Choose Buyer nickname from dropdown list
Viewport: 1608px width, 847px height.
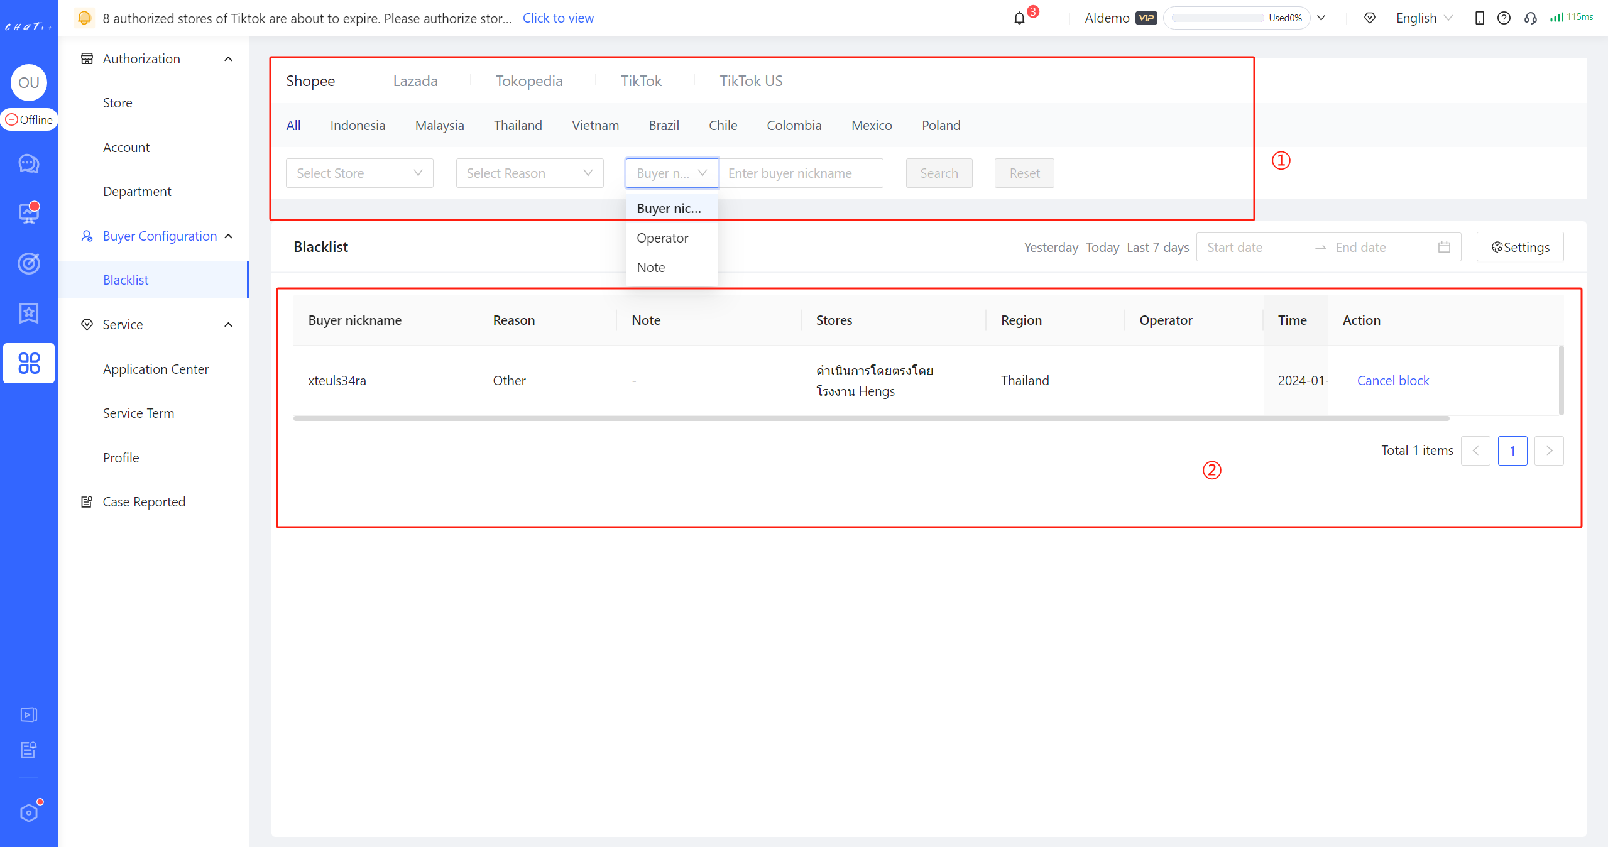(x=672, y=208)
